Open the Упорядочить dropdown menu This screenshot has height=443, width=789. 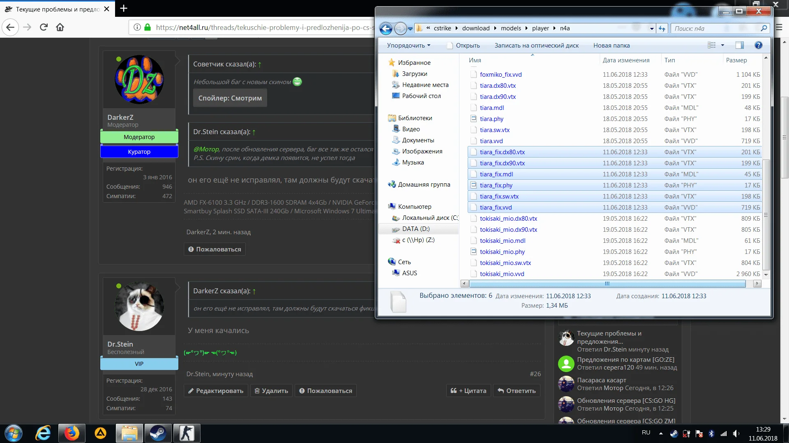tap(408, 46)
